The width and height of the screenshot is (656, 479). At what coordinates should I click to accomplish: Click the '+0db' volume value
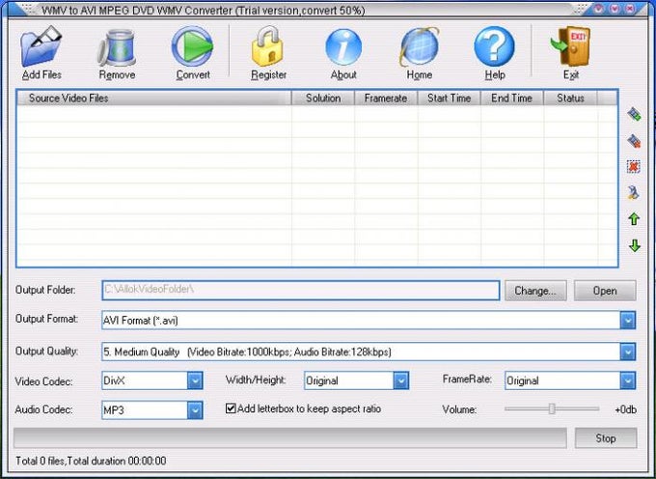(625, 409)
